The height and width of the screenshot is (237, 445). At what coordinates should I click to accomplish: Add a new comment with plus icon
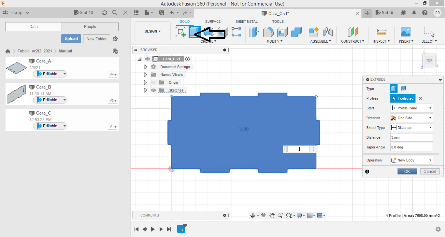pyautogui.click(x=224, y=215)
